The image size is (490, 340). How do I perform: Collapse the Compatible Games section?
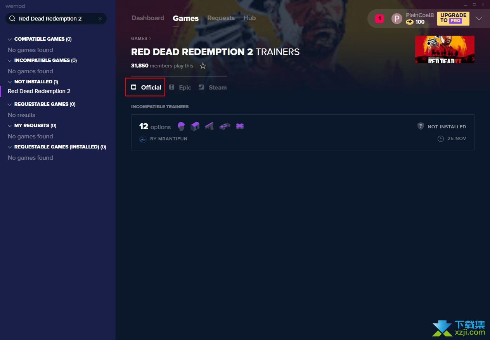pyautogui.click(x=10, y=39)
